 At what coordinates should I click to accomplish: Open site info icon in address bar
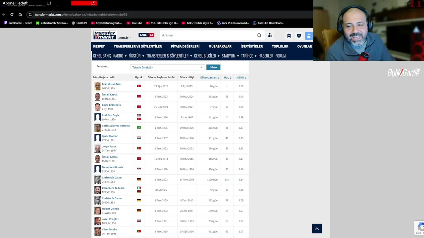click(30, 15)
